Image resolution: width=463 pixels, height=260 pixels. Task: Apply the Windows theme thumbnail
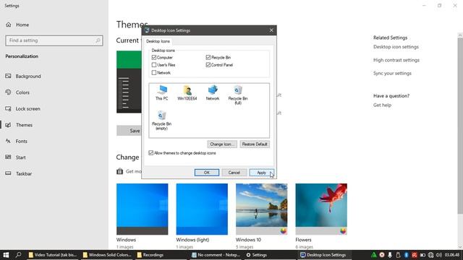tap(142, 209)
